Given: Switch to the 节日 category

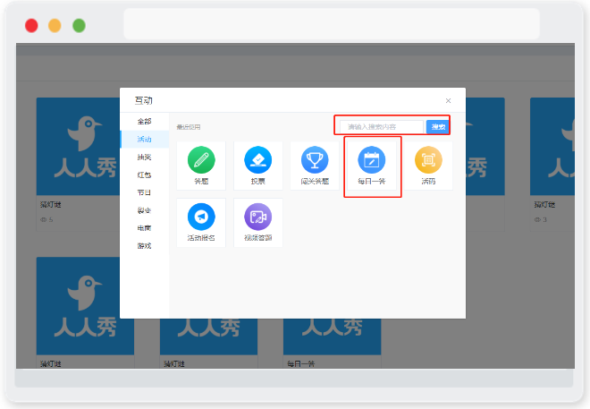Looking at the screenshot, I should pyautogui.click(x=145, y=192).
